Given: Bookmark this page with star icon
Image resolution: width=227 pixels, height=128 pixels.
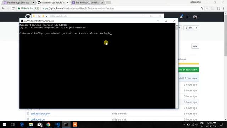Looking at the screenshot, I should (x=202, y=9).
